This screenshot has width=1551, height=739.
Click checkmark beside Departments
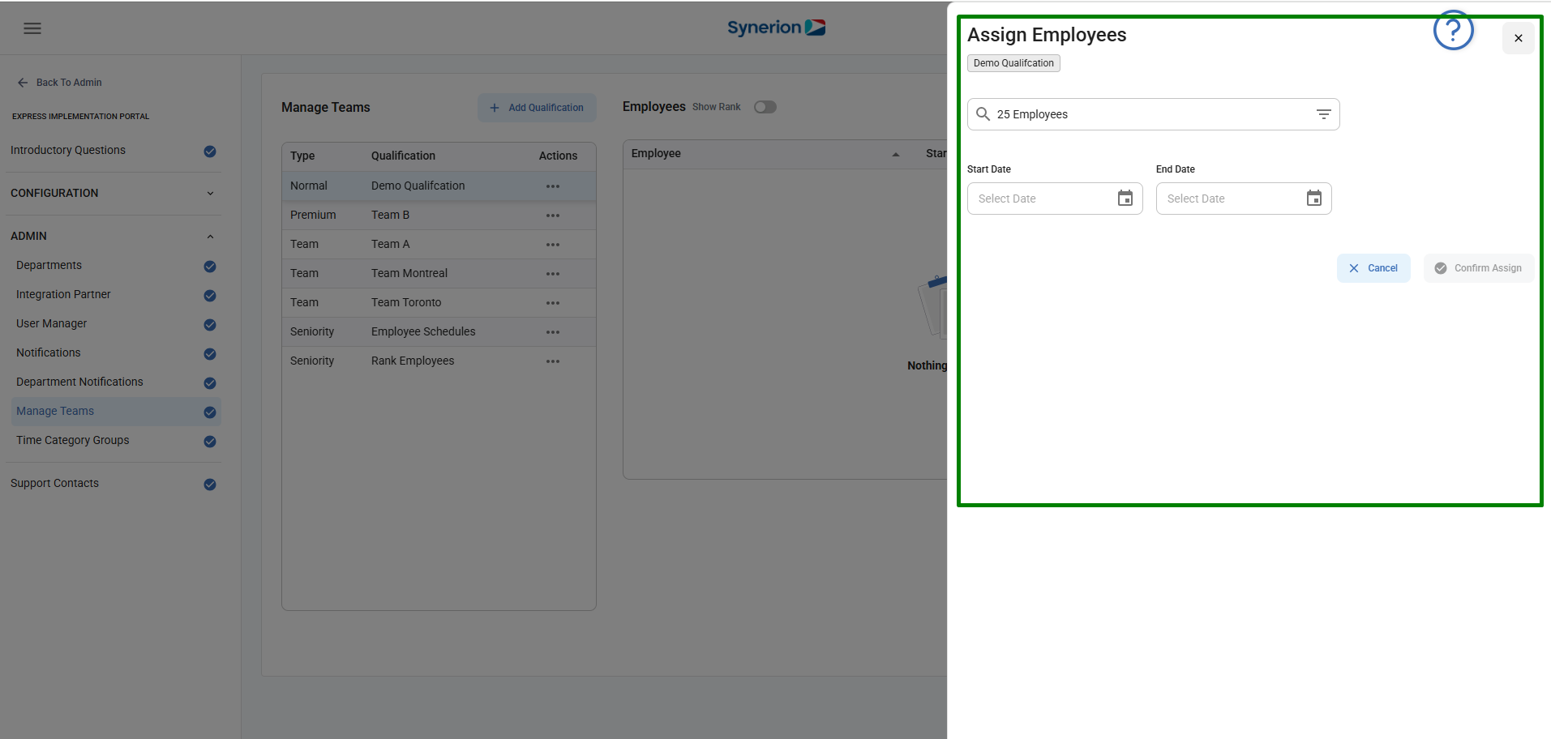(210, 267)
